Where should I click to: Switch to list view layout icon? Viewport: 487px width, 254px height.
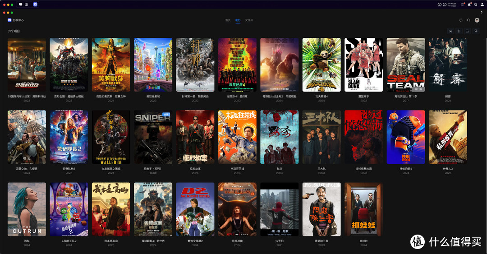pos(459,31)
